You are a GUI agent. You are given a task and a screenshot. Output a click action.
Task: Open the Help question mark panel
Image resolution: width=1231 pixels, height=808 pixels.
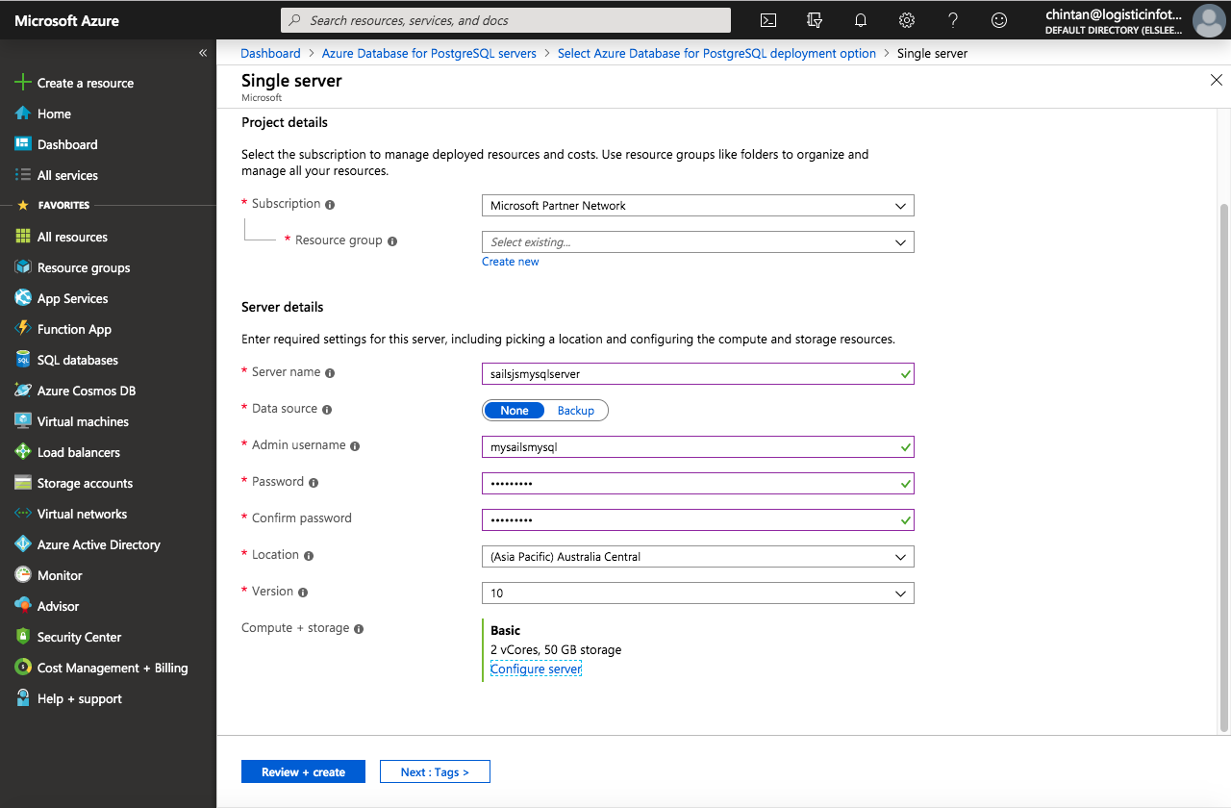click(x=952, y=20)
